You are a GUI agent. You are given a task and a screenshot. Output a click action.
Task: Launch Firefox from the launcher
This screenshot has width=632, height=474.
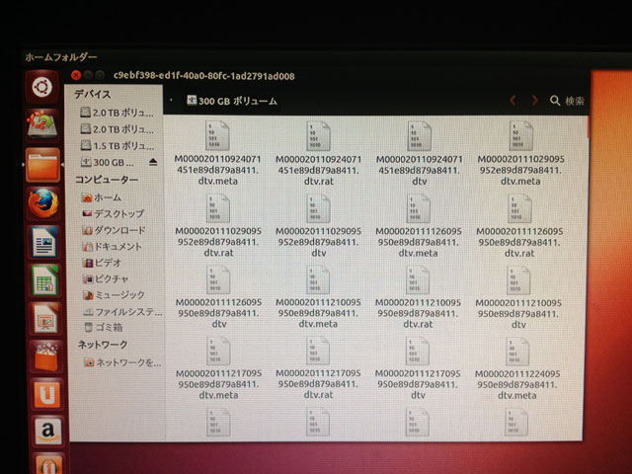point(43,203)
